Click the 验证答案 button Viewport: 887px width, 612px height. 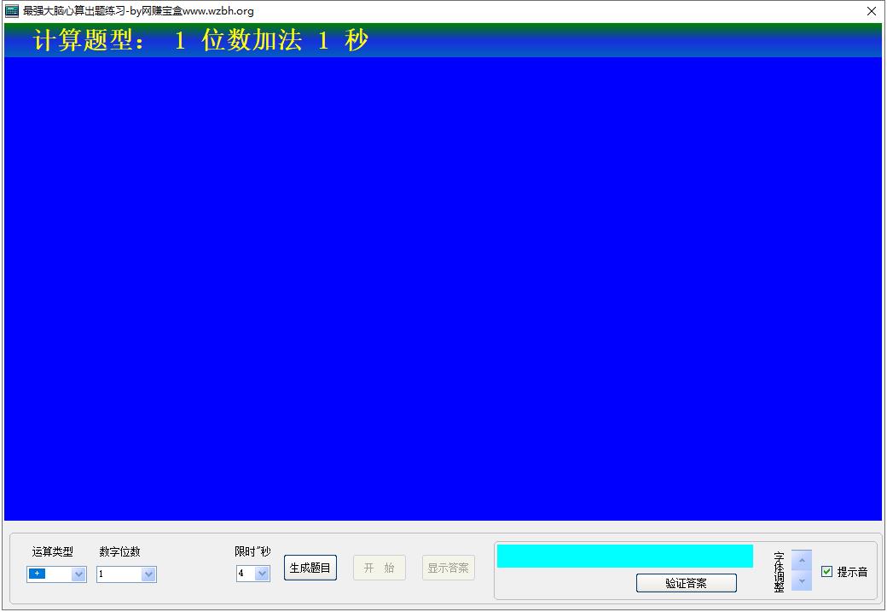point(687,583)
